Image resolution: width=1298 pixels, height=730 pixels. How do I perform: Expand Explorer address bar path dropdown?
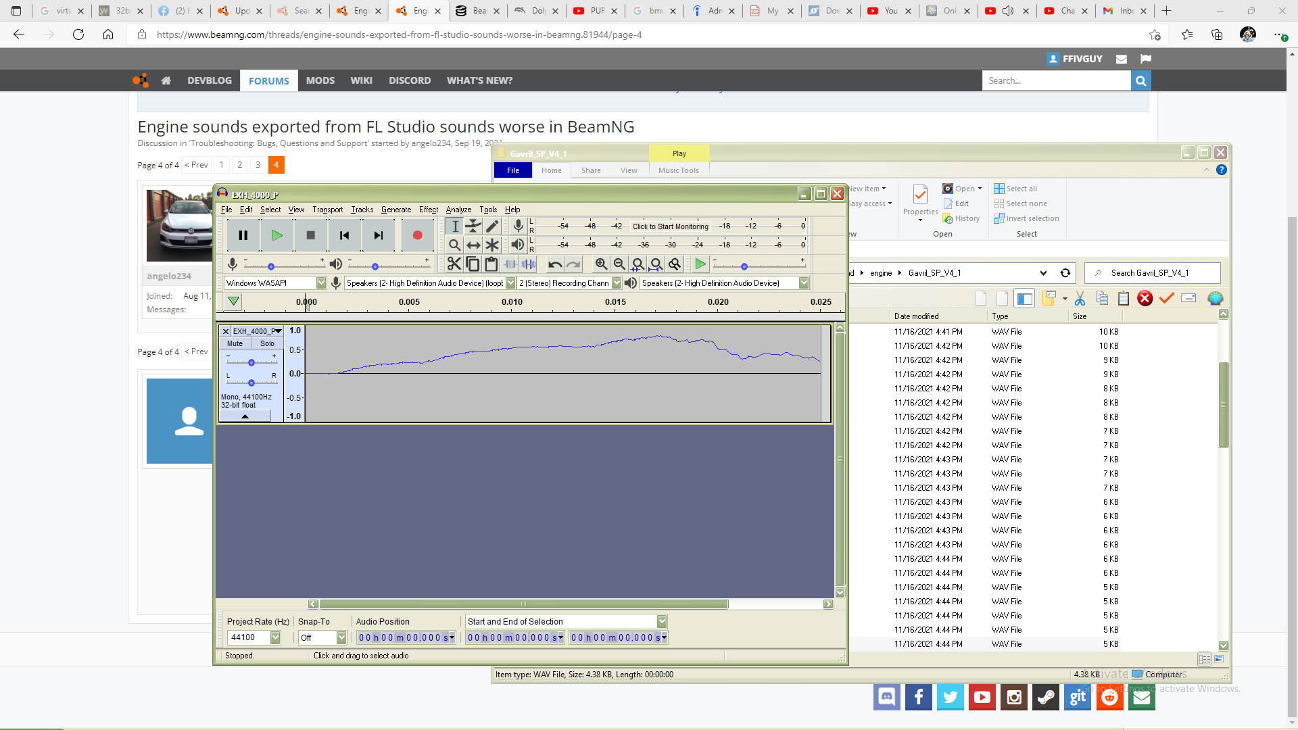(x=1043, y=273)
